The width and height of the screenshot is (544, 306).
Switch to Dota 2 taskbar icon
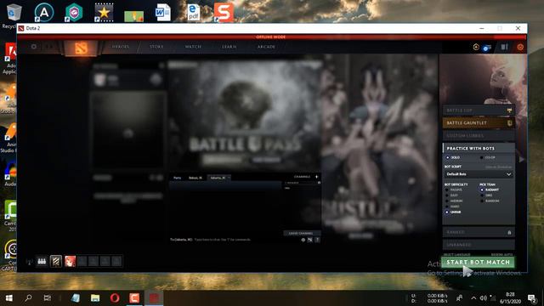coord(154,298)
